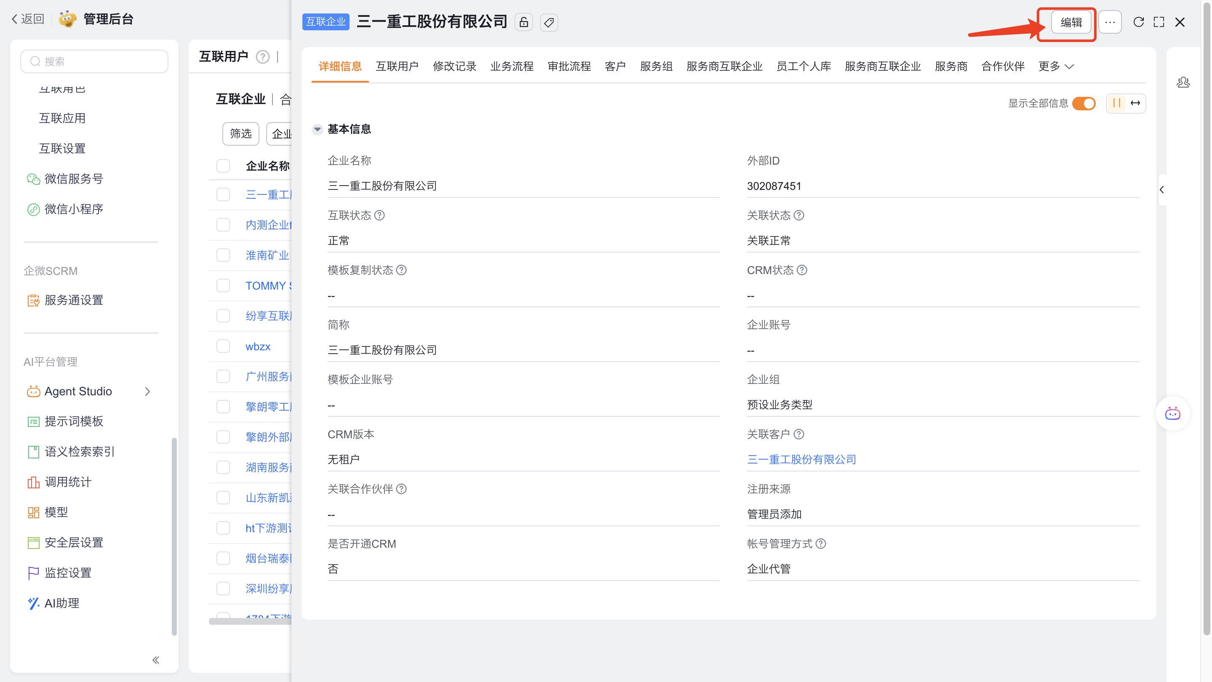Collapse the 基本信息 section

(x=318, y=129)
